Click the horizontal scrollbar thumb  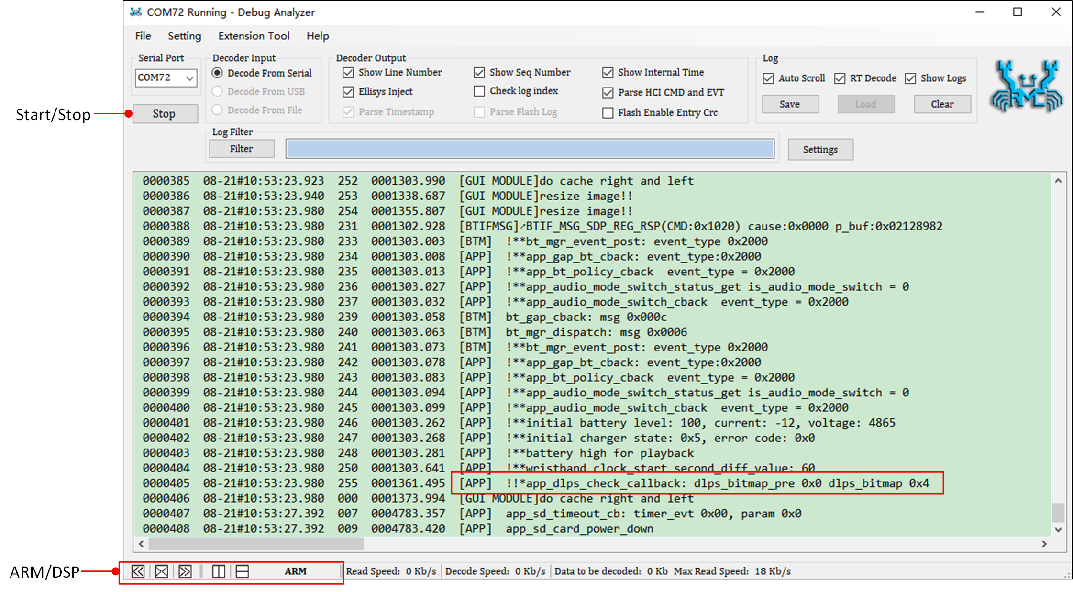point(256,544)
